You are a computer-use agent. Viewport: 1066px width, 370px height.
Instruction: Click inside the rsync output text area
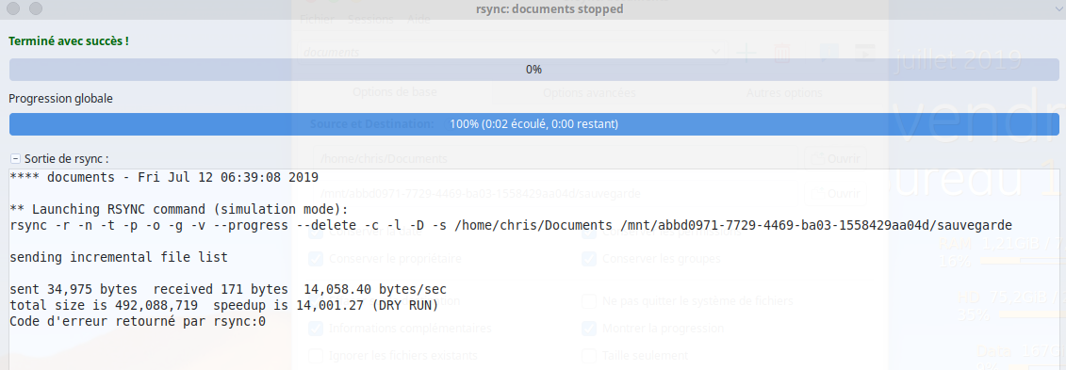tap(533, 269)
